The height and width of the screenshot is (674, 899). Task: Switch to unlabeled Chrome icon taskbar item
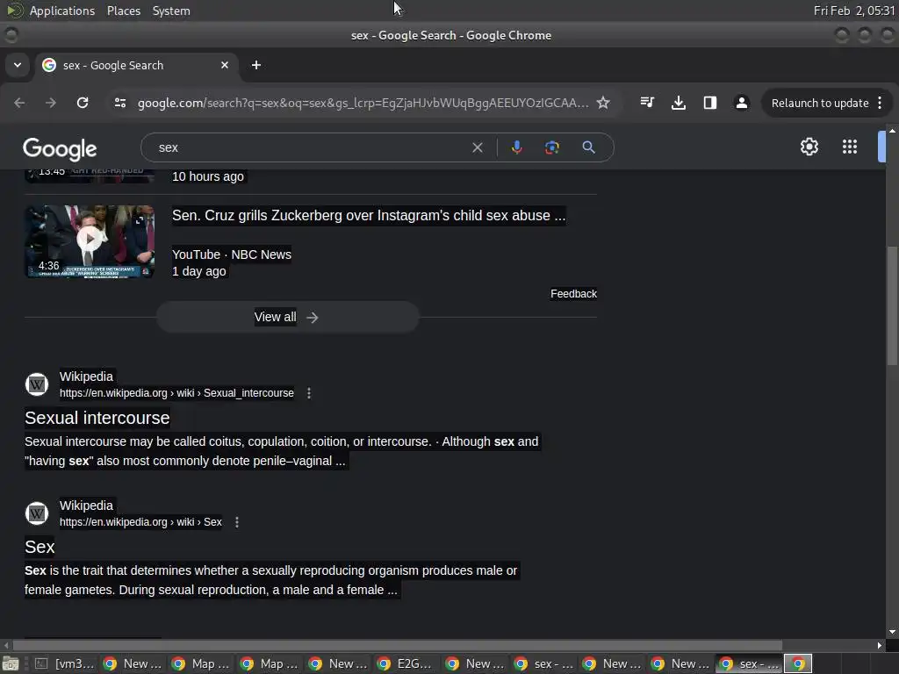[x=798, y=663]
